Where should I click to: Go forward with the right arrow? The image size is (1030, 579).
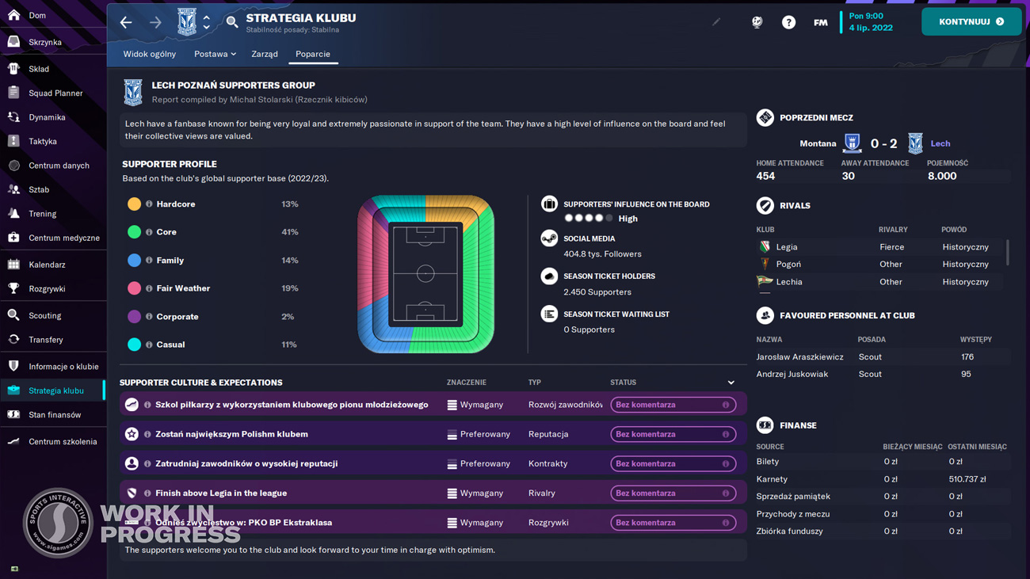click(155, 22)
